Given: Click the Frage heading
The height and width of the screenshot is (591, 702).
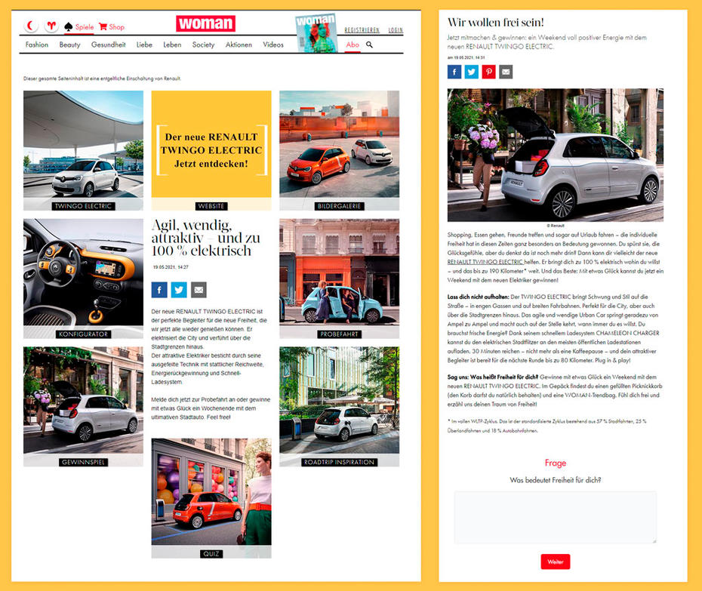Looking at the screenshot, I should pos(555,463).
